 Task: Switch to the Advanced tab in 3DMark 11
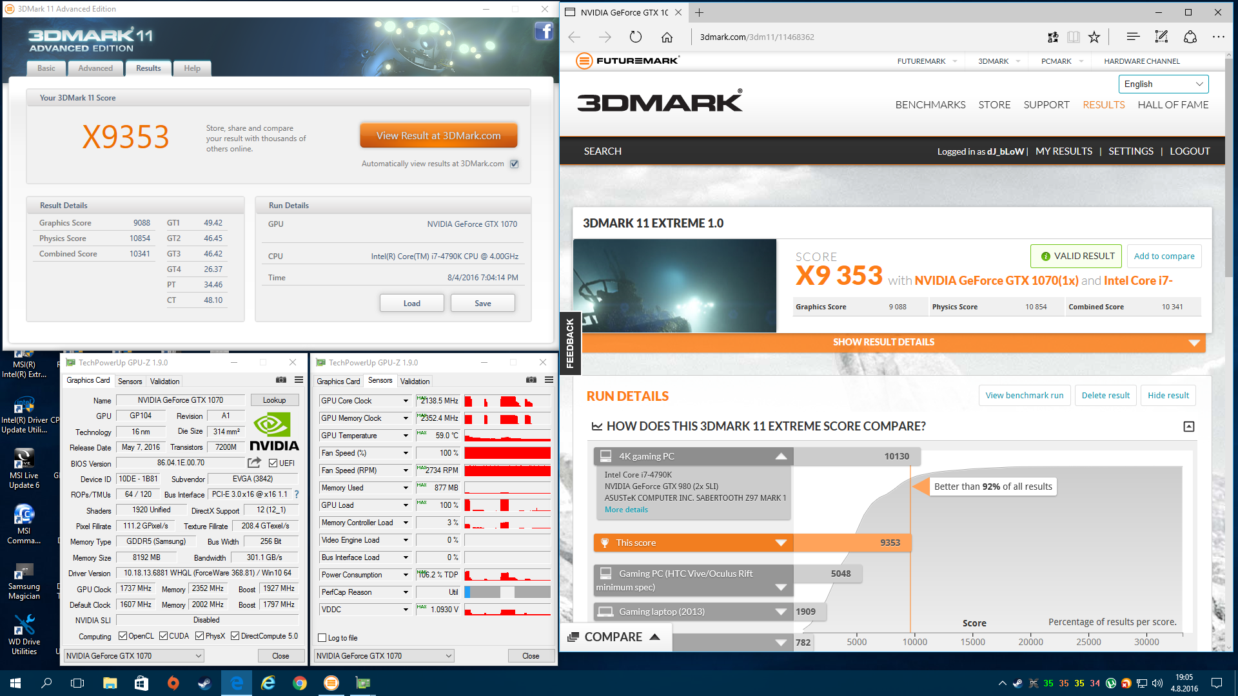95,68
